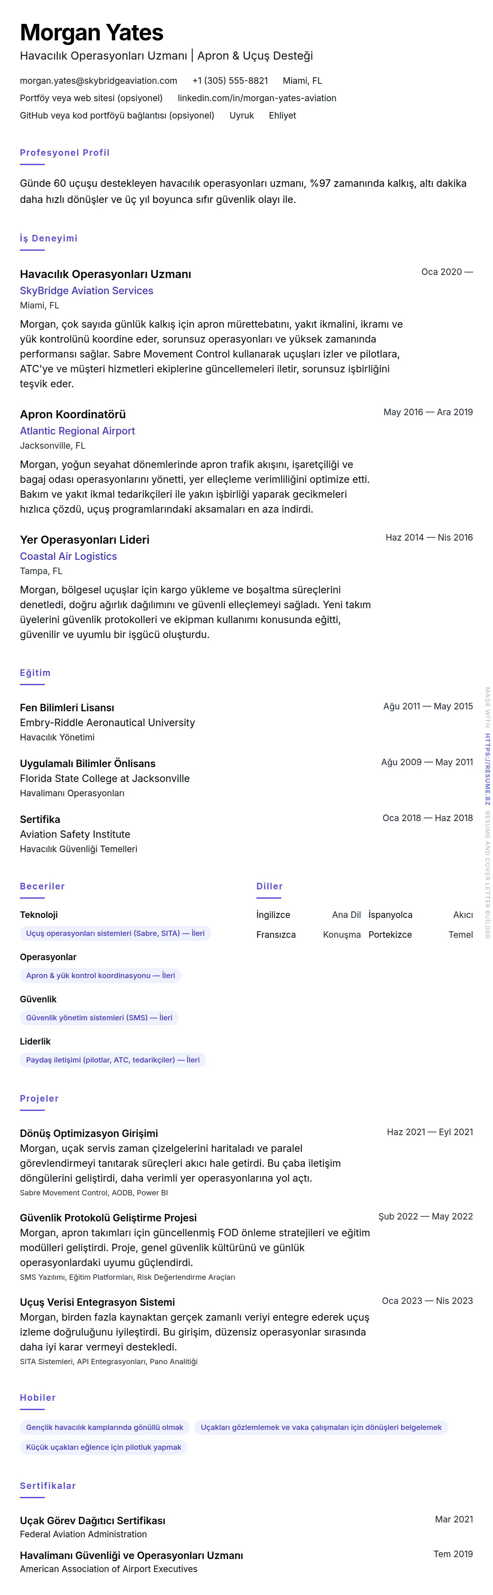Click the Atlantic Regional Airport employer name

[x=77, y=431]
